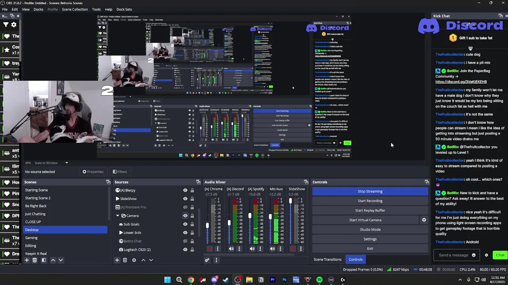Open the Scene Collection menu
This screenshot has height=285, width=508.
tap(75, 9)
